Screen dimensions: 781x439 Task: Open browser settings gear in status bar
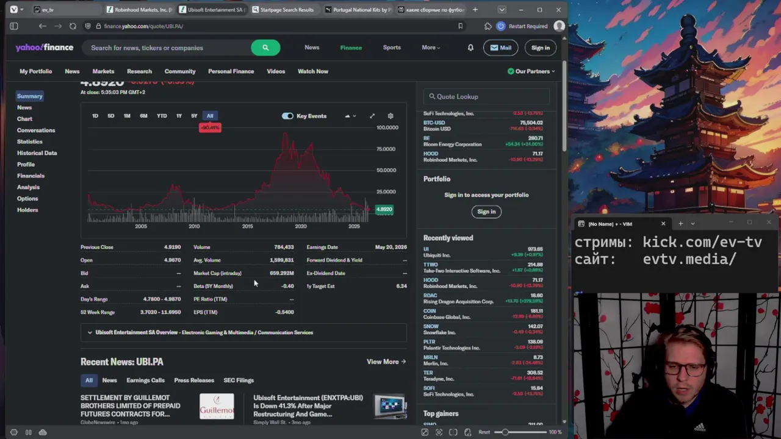14,432
